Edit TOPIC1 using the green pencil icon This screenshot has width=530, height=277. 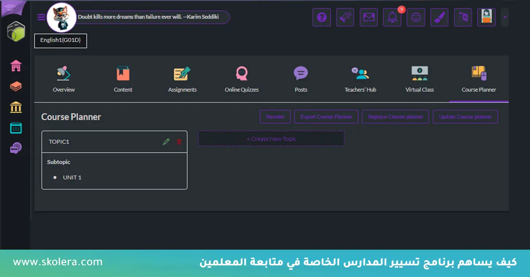pyautogui.click(x=167, y=142)
